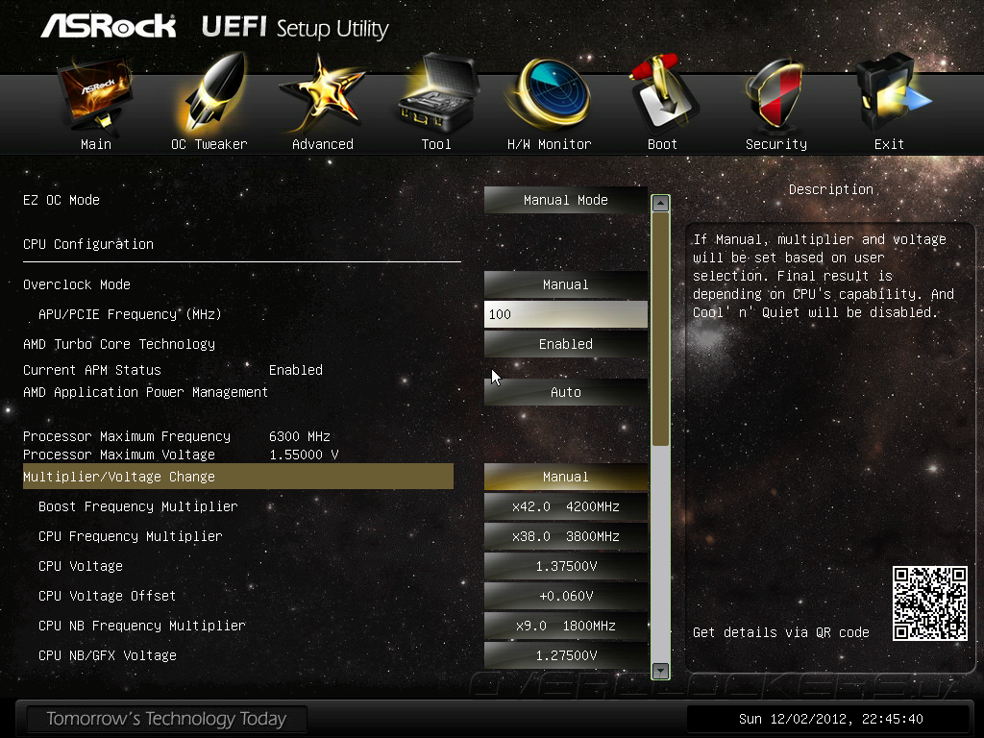Switch to the OC Tweaker tab label
This screenshot has width=984, height=738.
point(209,144)
